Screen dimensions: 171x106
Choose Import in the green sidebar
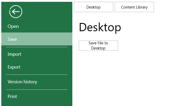[14, 54]
